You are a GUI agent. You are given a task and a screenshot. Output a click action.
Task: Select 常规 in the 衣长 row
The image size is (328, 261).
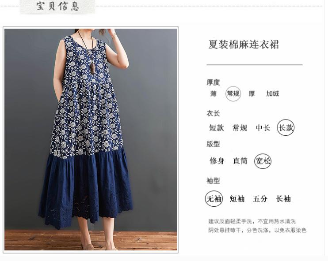pyautogui.click(x=240, y=128)
